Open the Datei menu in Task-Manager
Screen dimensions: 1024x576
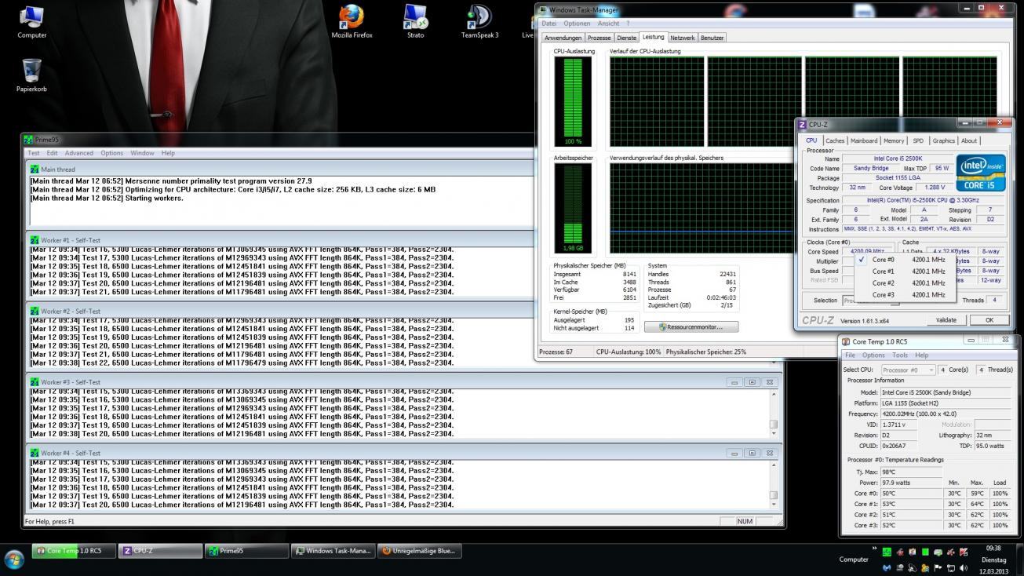point(548,24)
